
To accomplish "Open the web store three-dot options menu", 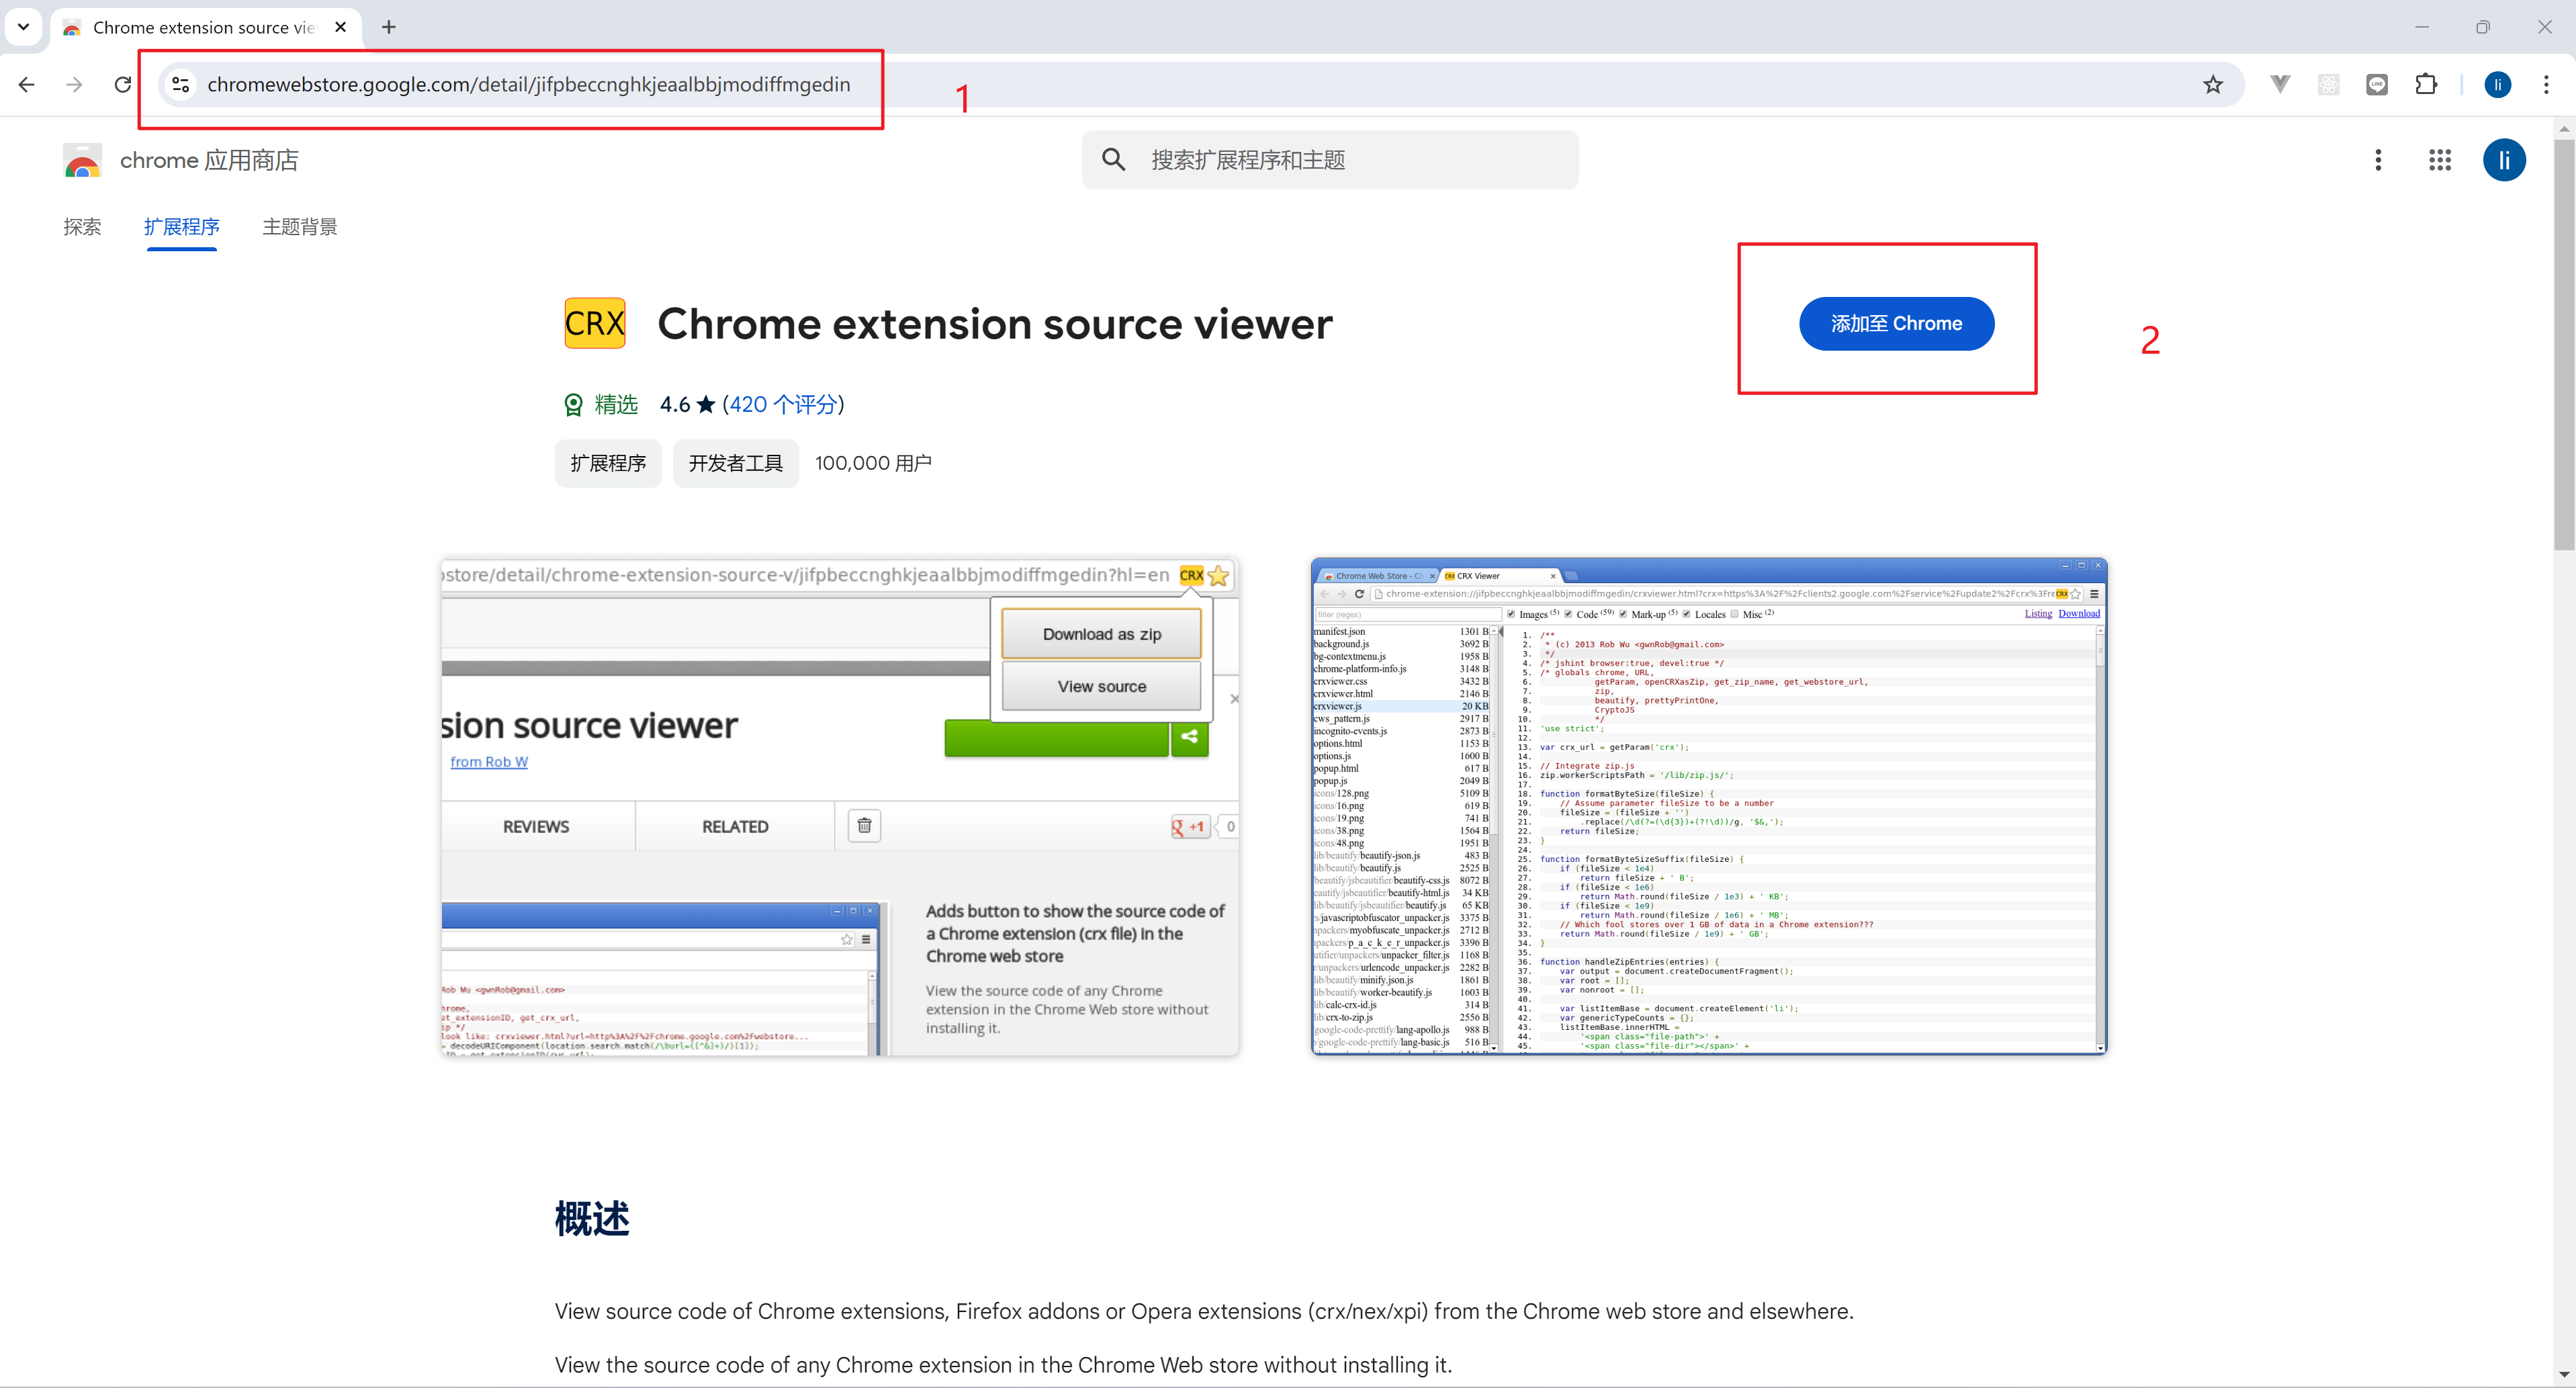I will (2378, 160).
